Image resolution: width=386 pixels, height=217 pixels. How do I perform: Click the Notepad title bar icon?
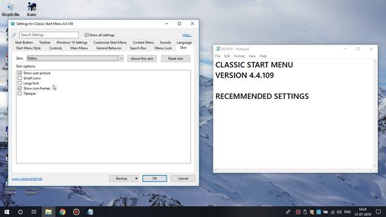(218, 49)
